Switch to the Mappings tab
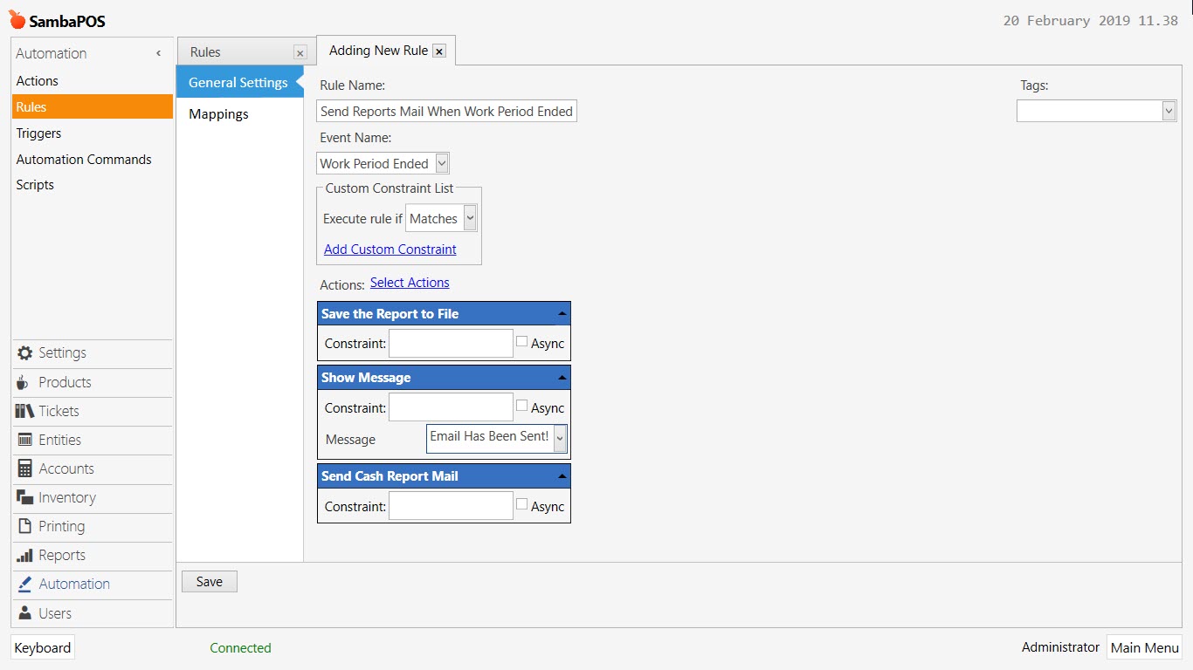The width and height of the screenshot is (1193, 670). tap(217, 113)
